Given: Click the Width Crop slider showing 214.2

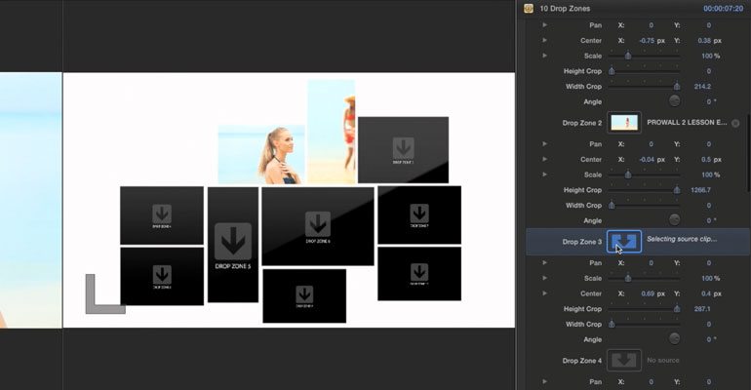Looking at the screenshot, I should pos(644,86).
